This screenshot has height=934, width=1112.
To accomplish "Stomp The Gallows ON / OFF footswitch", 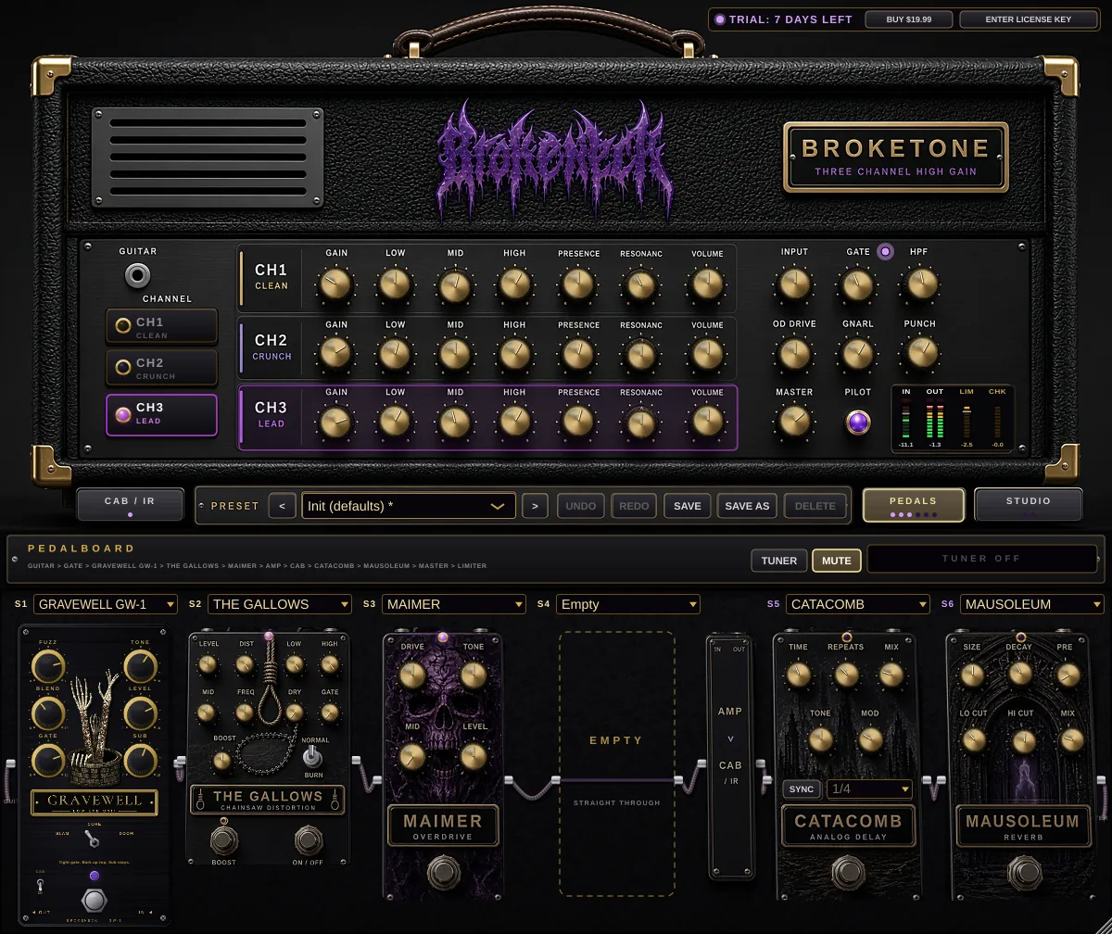I will click(309, 840).
